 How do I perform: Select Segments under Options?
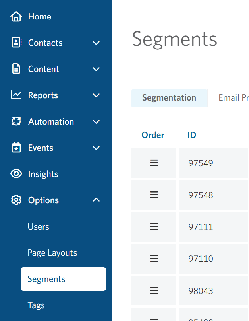(64, 279)
